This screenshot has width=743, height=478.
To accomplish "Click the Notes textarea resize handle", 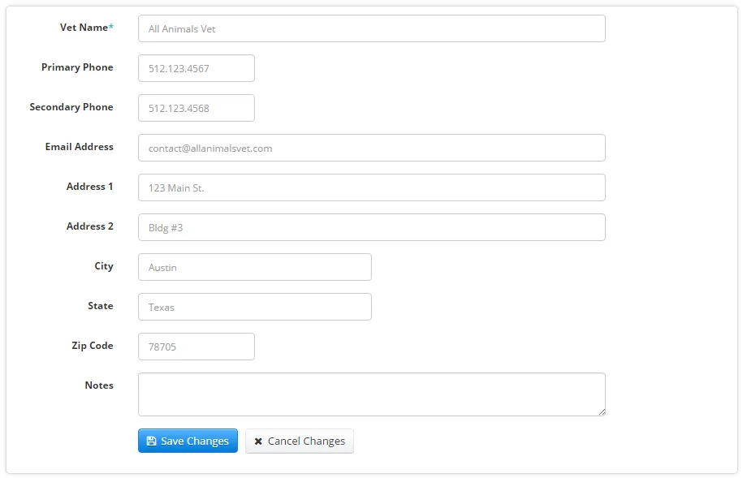I will pos(602,412).
